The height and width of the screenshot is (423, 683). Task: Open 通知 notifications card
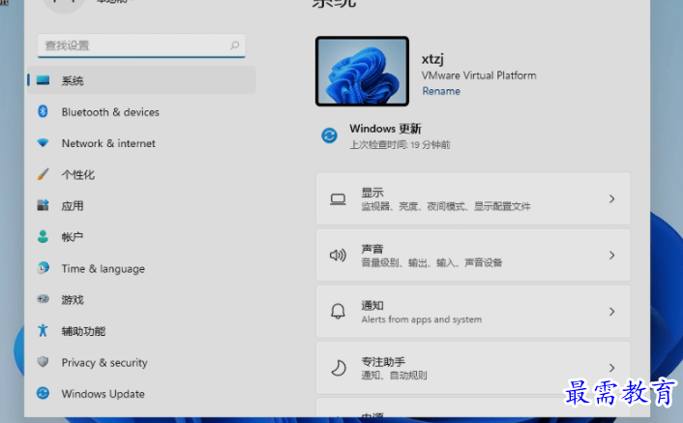click(x=473, y=311)
